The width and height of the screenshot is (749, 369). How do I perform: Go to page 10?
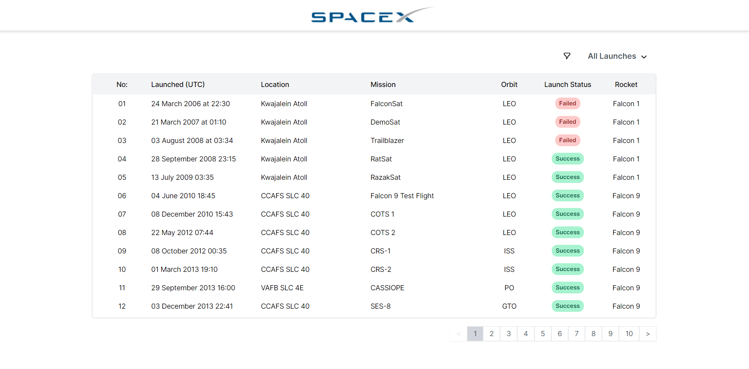[x=629, y=334]
